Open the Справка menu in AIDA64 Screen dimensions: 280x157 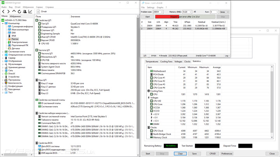[49, 7]
